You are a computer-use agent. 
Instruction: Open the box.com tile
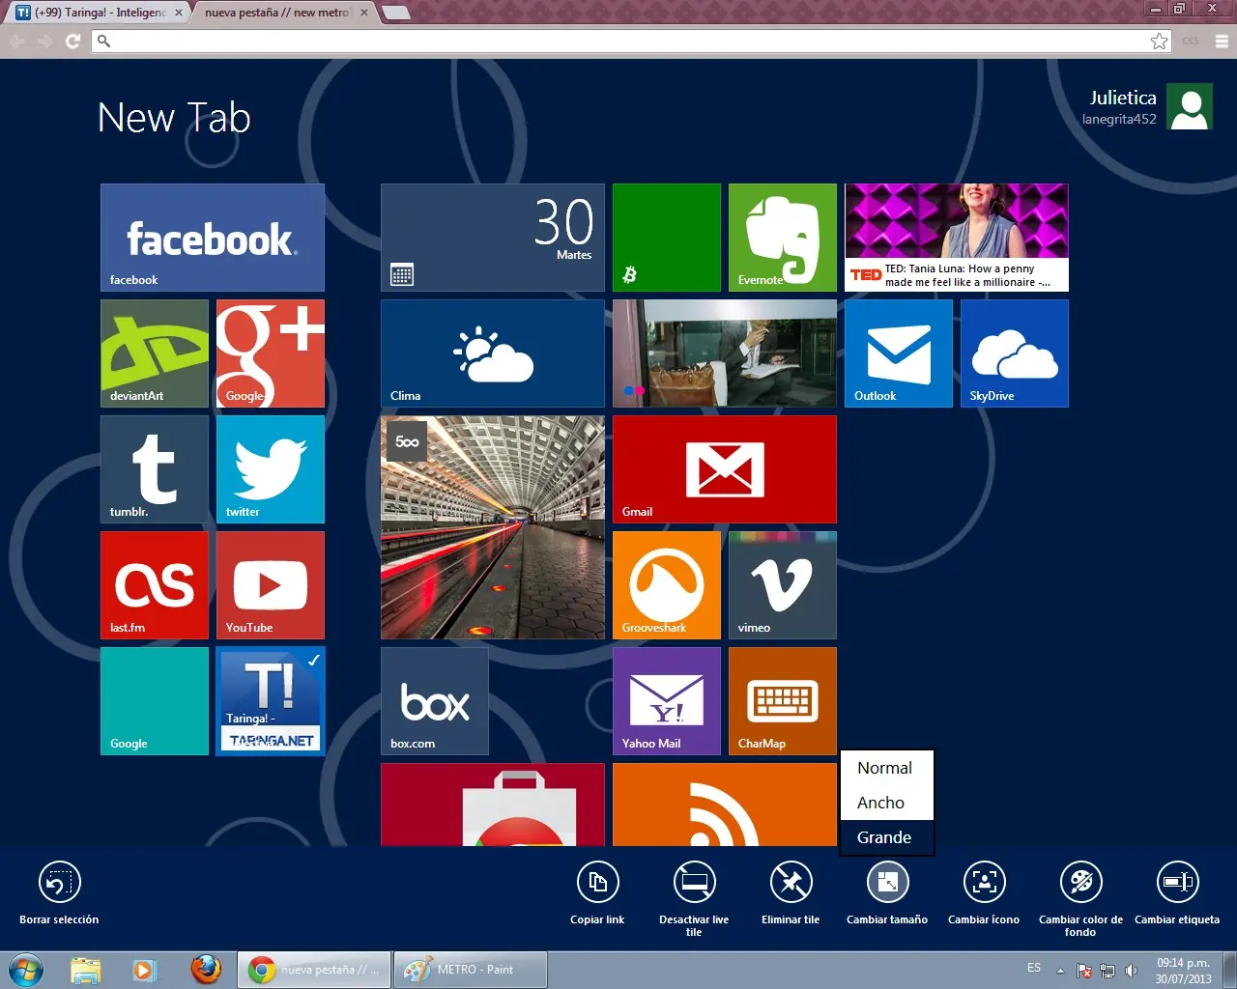tap(435, 701)
